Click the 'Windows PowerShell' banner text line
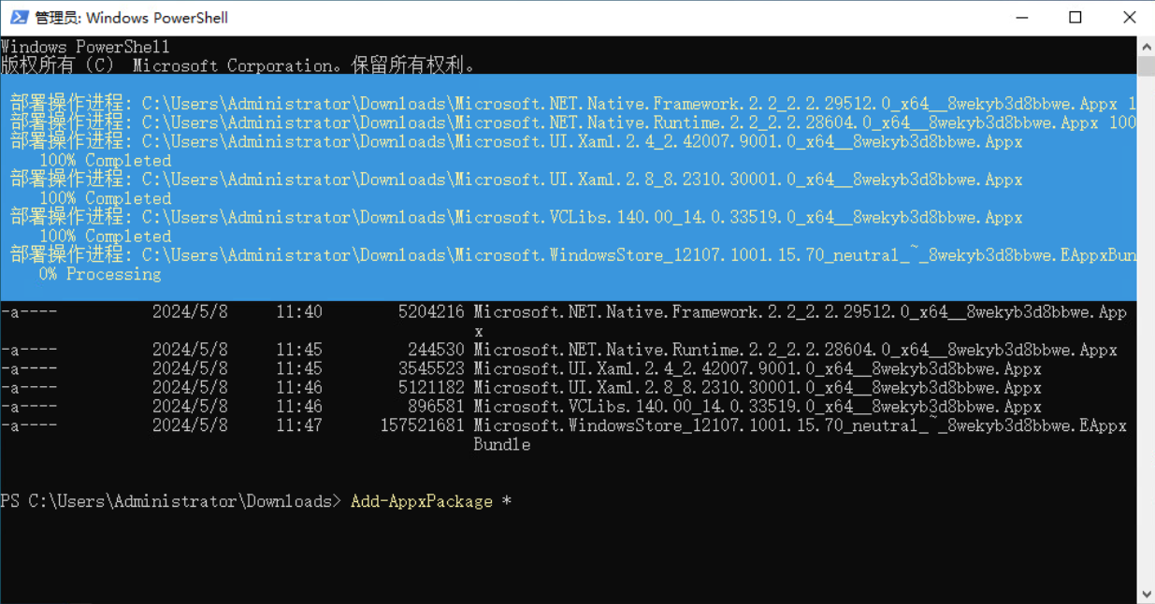 [86, 47]
